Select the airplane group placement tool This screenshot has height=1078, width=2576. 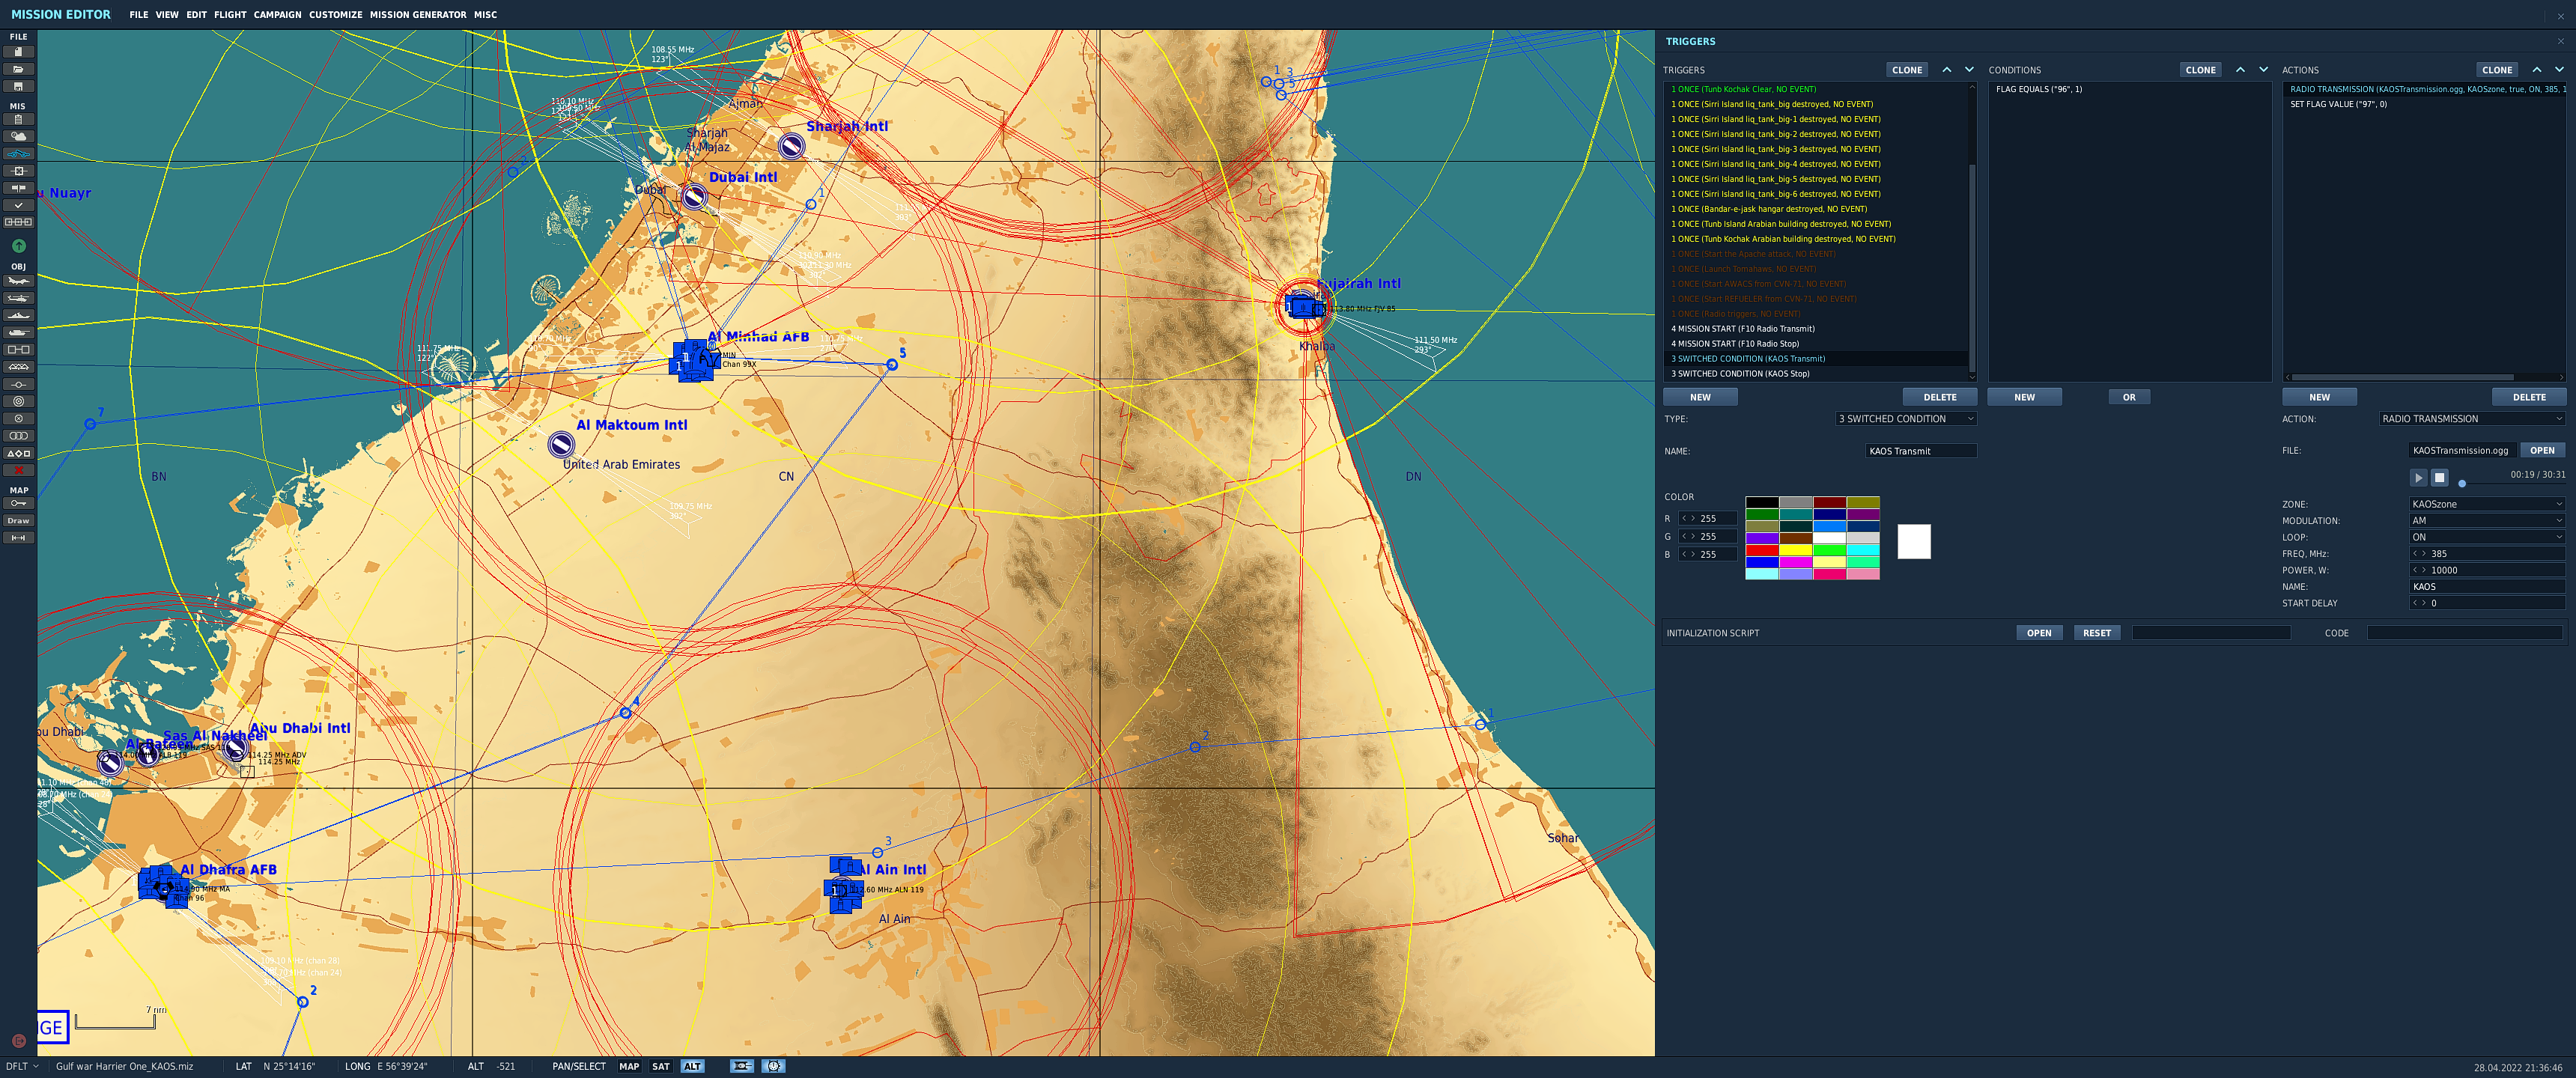(18, 281)
